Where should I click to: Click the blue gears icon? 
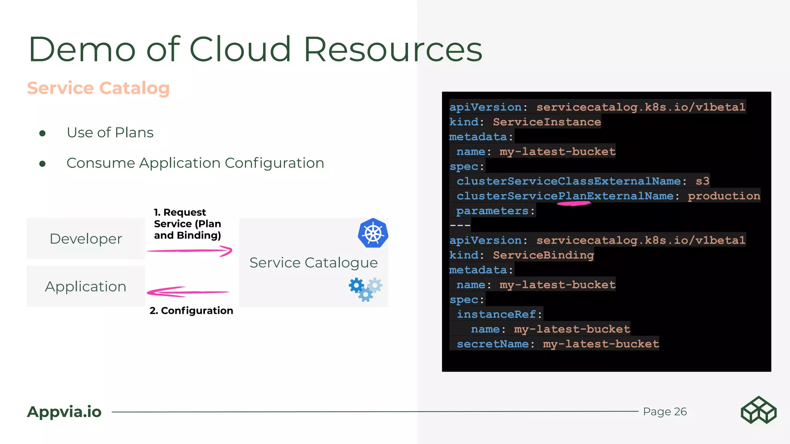pos(365,289)
